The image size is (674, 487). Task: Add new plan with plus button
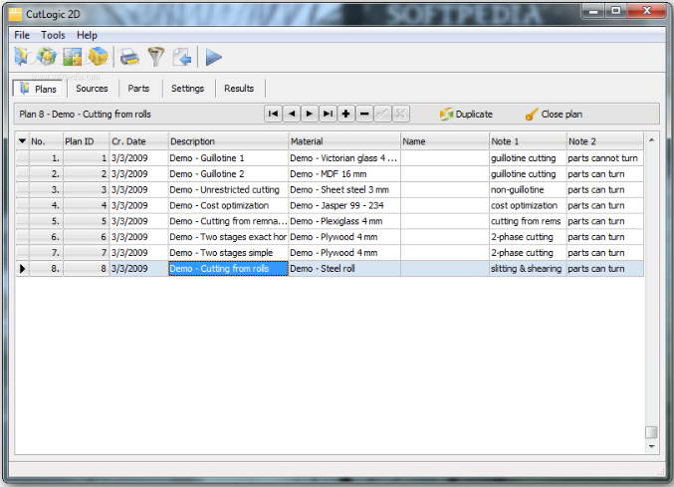tap(346, 114)
